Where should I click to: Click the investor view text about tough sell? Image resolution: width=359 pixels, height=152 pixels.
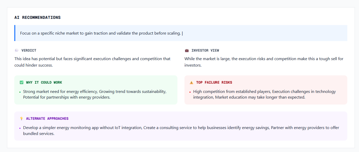click(264, 62)
